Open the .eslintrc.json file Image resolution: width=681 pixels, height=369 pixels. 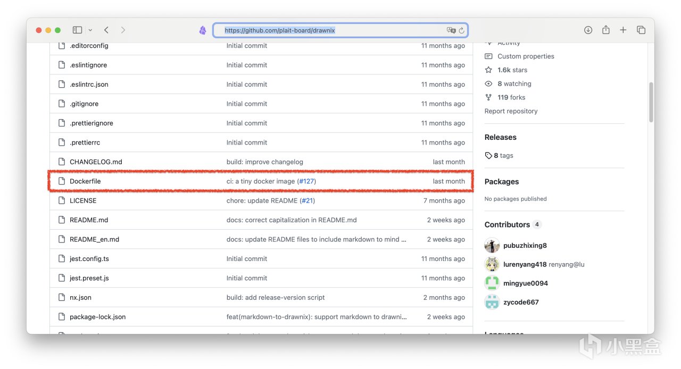(89, 85)
